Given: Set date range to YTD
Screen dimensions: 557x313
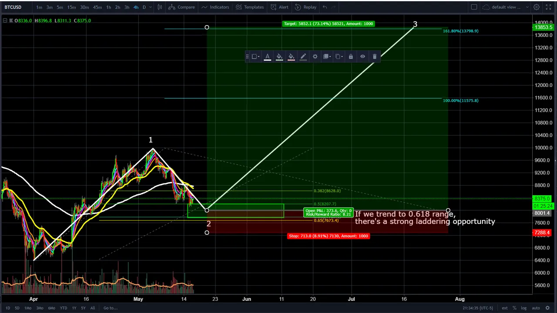Looking at the screenshot, I should (63, 308).
